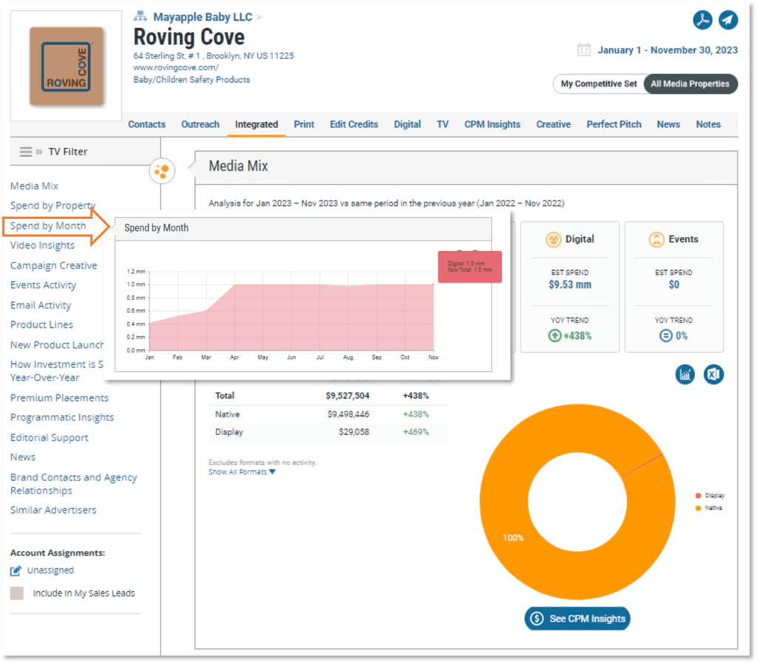Click the Unassigned account assignment link

[51, 571]
